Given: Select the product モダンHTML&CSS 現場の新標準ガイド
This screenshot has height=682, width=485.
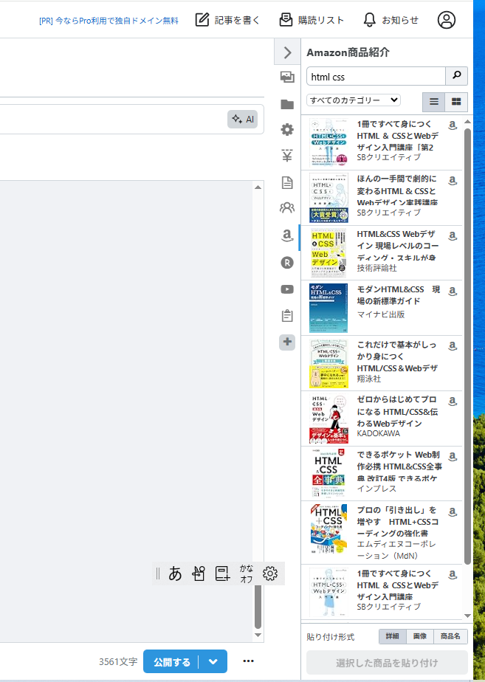Looking at the screenshot, I should point(382,308).
